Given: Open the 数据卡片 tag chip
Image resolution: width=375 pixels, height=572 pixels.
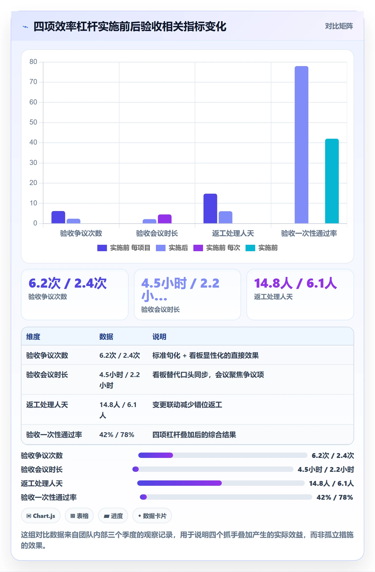Looking at the screenshot, I should (x=152, y=515).
